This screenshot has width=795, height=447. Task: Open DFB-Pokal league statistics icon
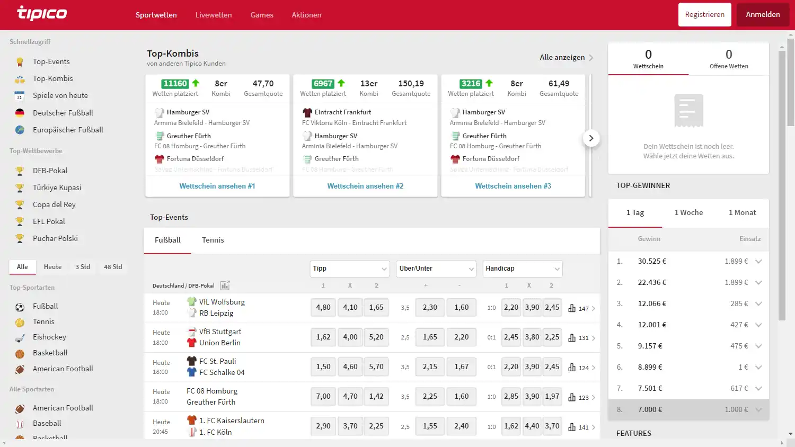pyautogui.click(x=225, y=285)
